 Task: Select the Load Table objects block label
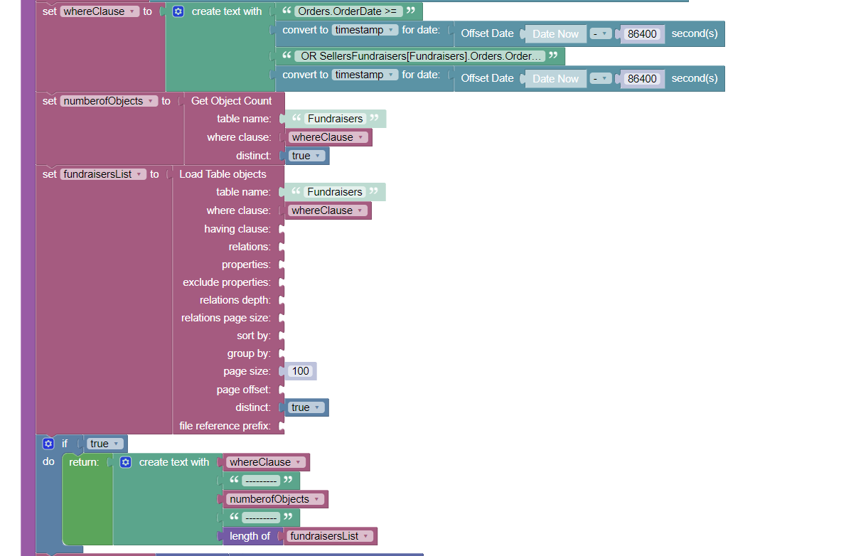[x=223, y=174]
